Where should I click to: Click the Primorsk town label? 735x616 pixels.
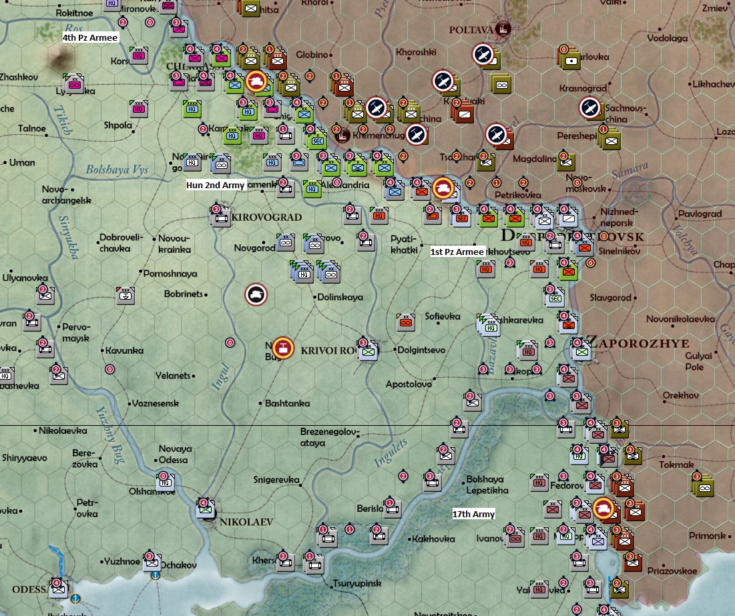click(x=707, y=535)
